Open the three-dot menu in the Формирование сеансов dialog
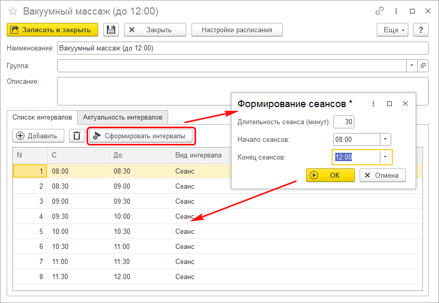Screen dimensions: 439x303 (373, 103)
